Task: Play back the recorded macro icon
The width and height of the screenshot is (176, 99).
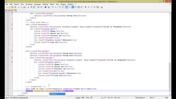Action: pos(92,7)
